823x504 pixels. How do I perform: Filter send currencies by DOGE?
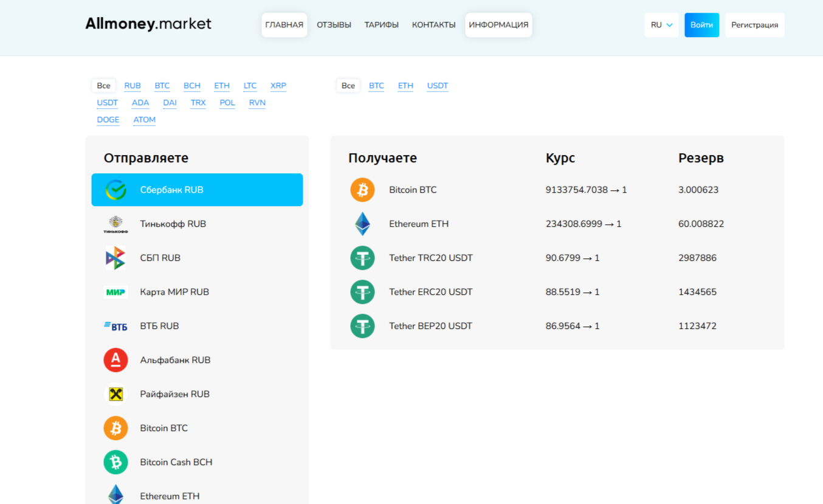pyautogui.click(x=108, y=120)
